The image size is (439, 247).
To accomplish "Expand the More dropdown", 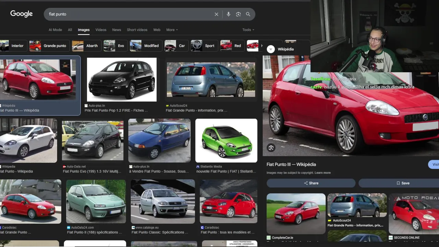I will 172,30.
